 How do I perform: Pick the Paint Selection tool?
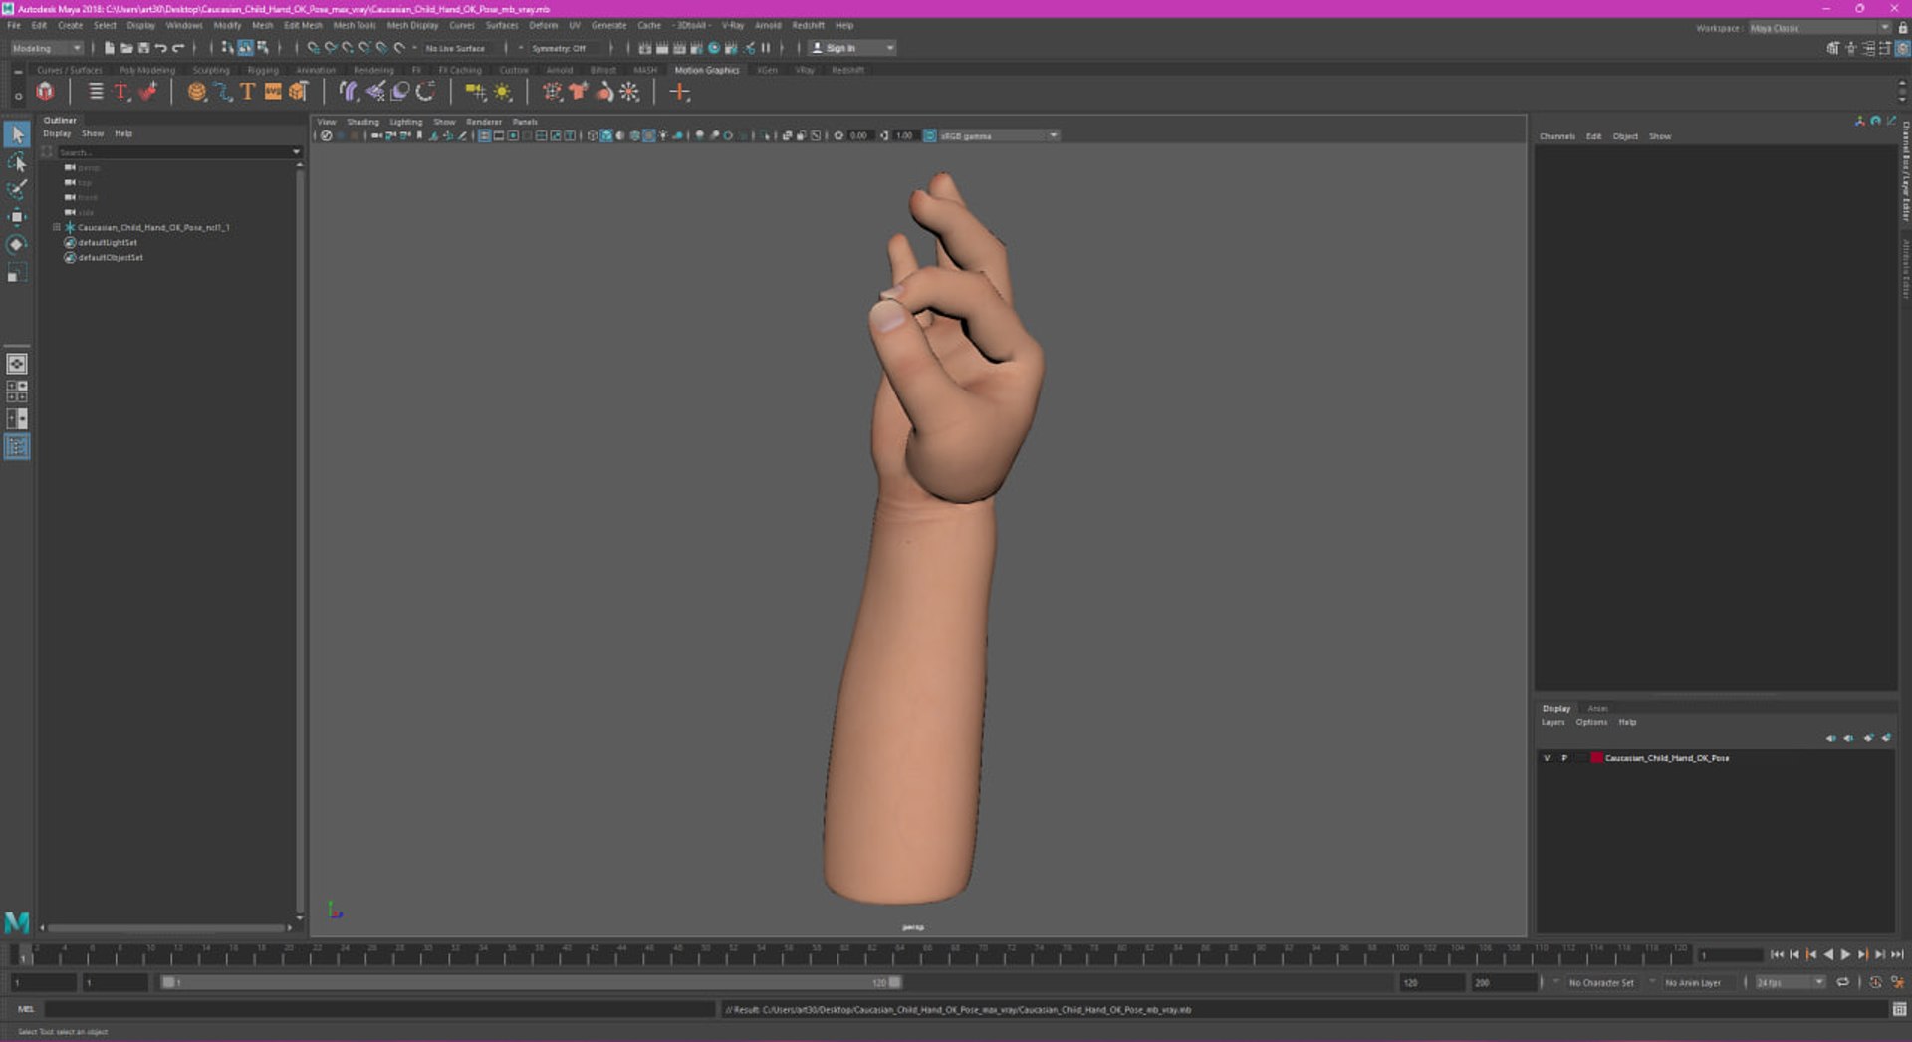click(17, 189)
